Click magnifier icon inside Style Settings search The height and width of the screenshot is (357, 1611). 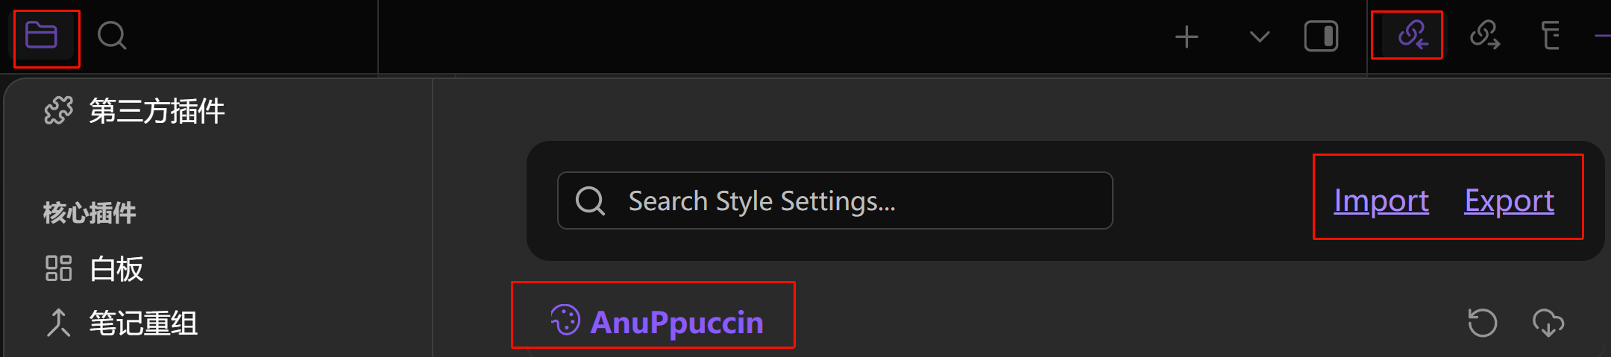coord(590,201)
